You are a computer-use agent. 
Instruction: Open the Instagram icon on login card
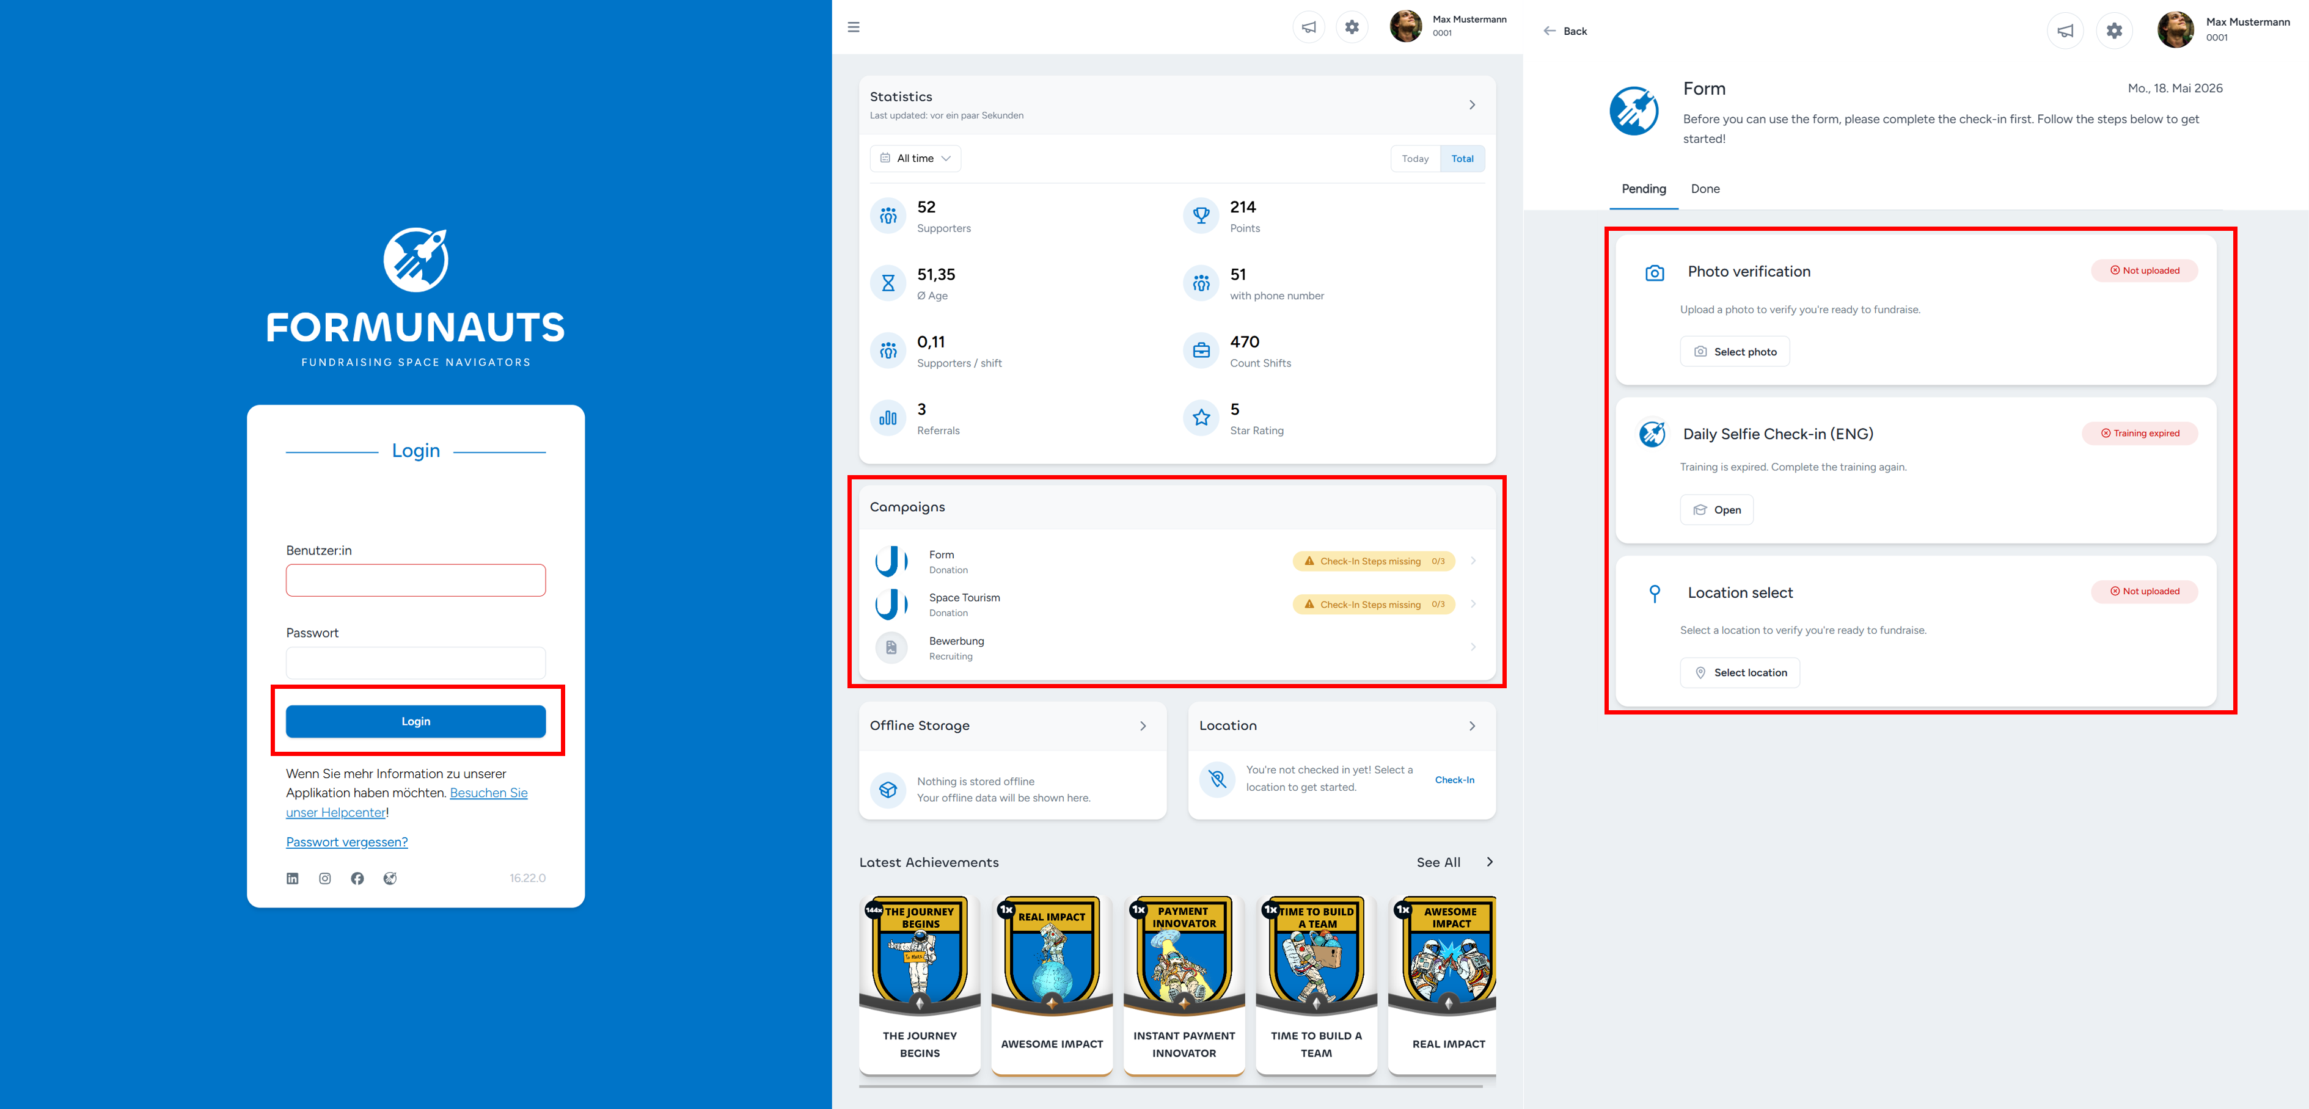pos(324,878)
